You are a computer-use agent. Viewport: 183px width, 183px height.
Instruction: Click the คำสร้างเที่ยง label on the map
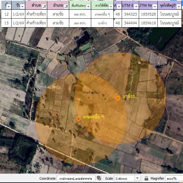[91, 92]
